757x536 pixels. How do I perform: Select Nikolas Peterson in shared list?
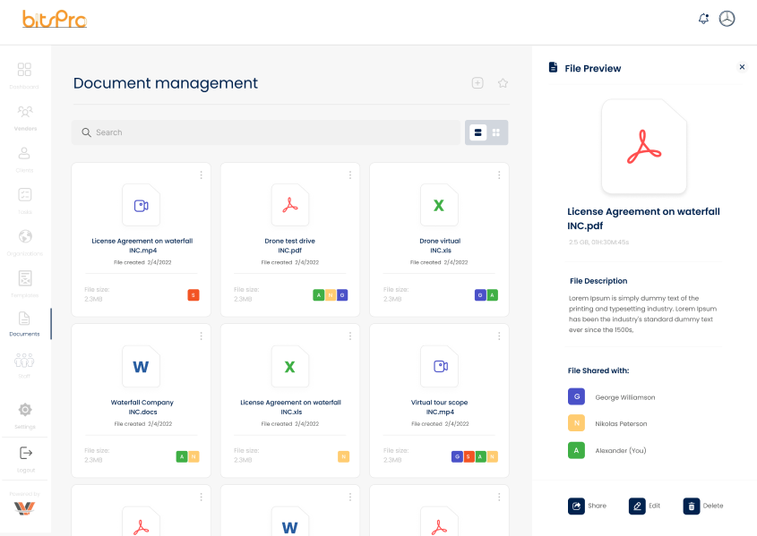tap(607, 423)
